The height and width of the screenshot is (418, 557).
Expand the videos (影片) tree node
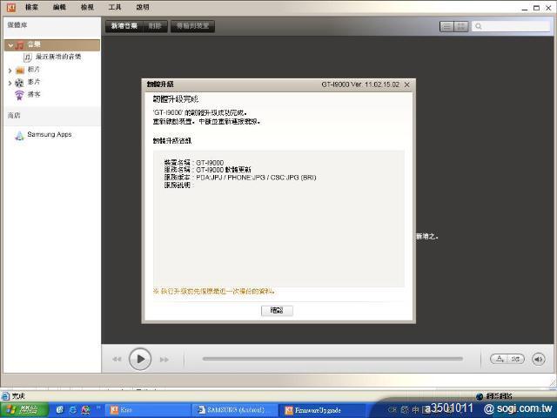point(10,83)
